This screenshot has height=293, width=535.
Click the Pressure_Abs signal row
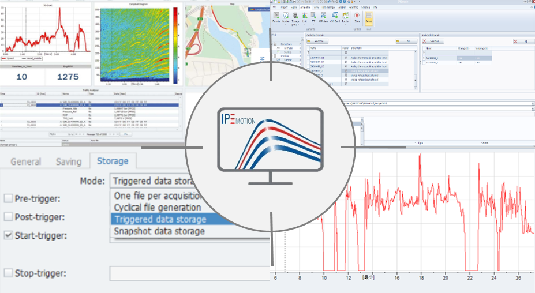pyautogui.click(x=89, y=109)
